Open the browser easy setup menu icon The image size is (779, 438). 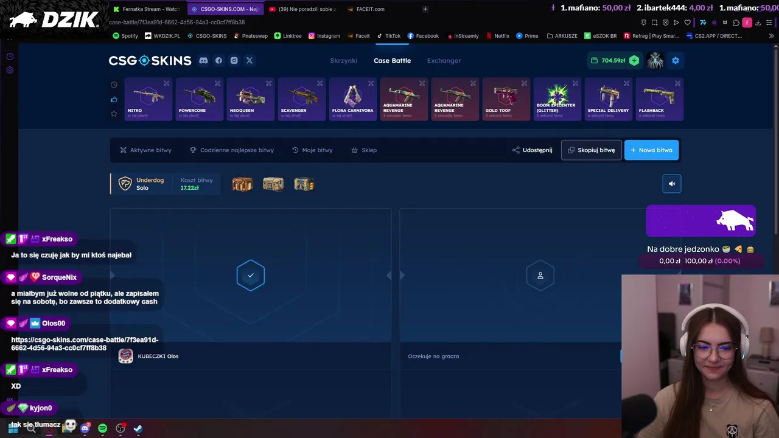pyautogui.click(x=769, y=23)
